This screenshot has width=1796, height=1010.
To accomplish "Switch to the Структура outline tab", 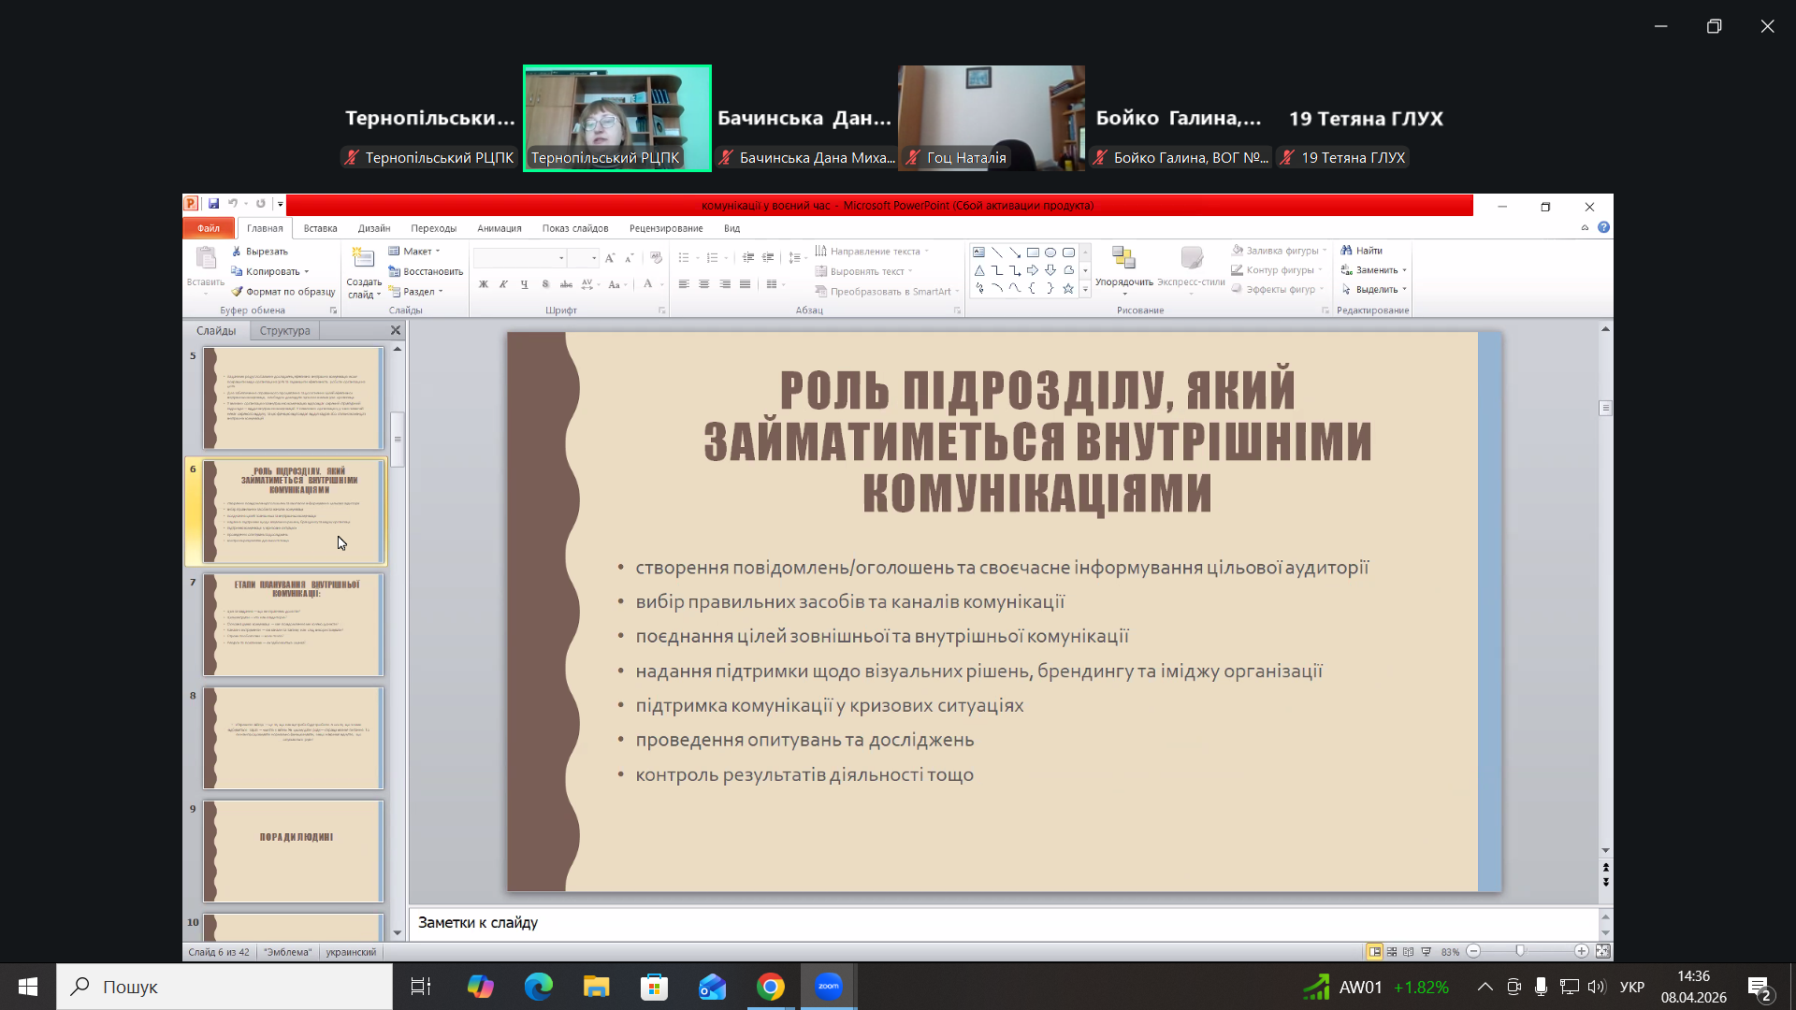I will 284,331.
